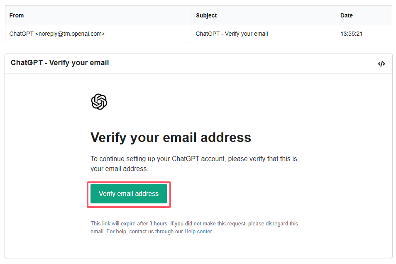Open the Help center link
Screen dimensions: 396x264
pyautogui.click(x=198, y=231)
